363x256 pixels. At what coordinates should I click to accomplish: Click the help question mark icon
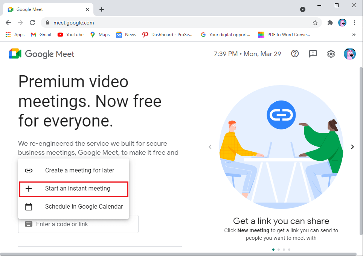pyautogui.click(x=295, y=54)
